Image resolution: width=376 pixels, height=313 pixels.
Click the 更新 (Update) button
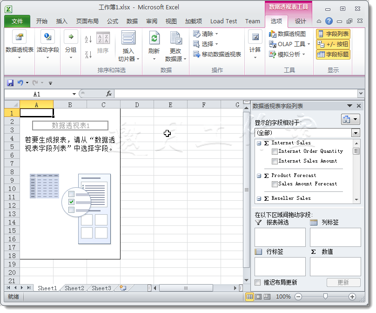point(343,283)
